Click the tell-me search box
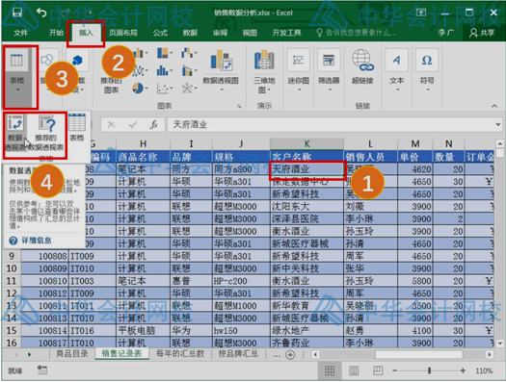This screenshot has height=382, width=506. click(356, 33)
